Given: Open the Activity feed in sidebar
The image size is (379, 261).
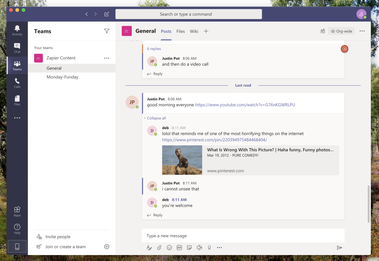Looking at the screenshot, I should point(17,30).
